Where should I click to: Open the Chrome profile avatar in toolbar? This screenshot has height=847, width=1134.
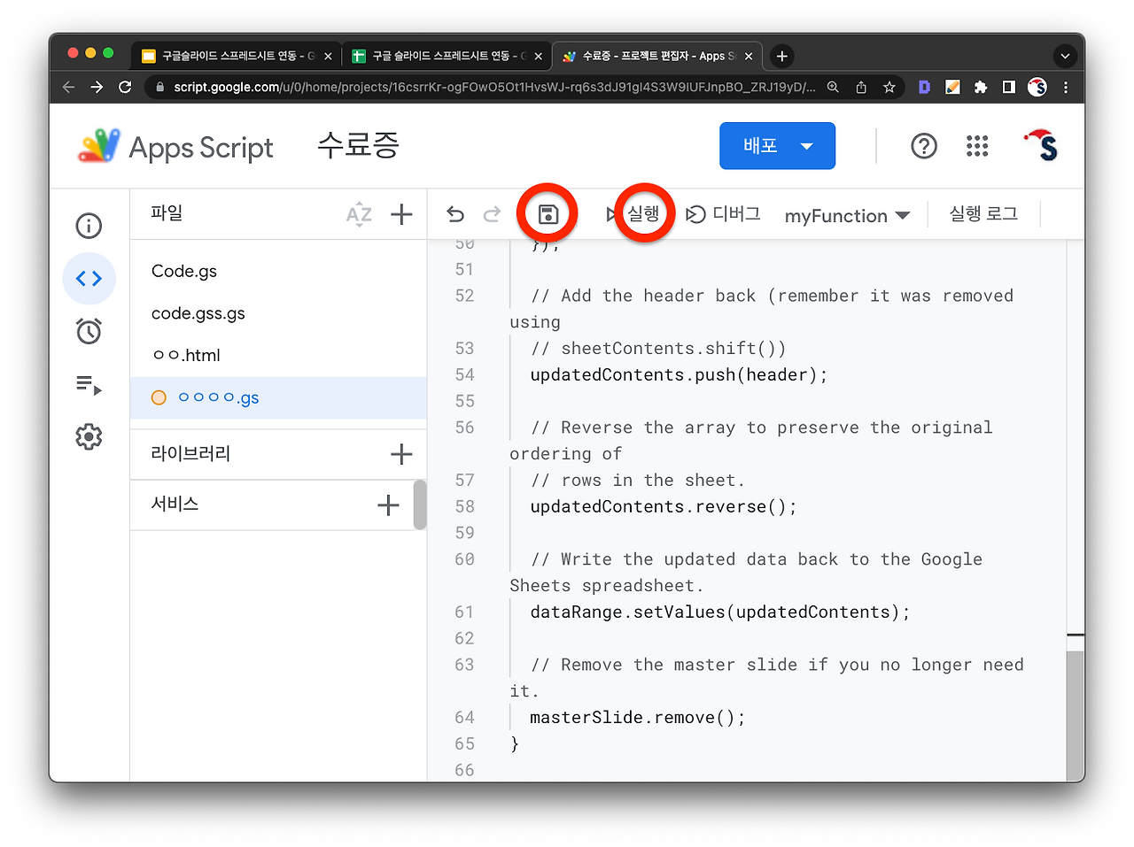(x=1037, y=87)
